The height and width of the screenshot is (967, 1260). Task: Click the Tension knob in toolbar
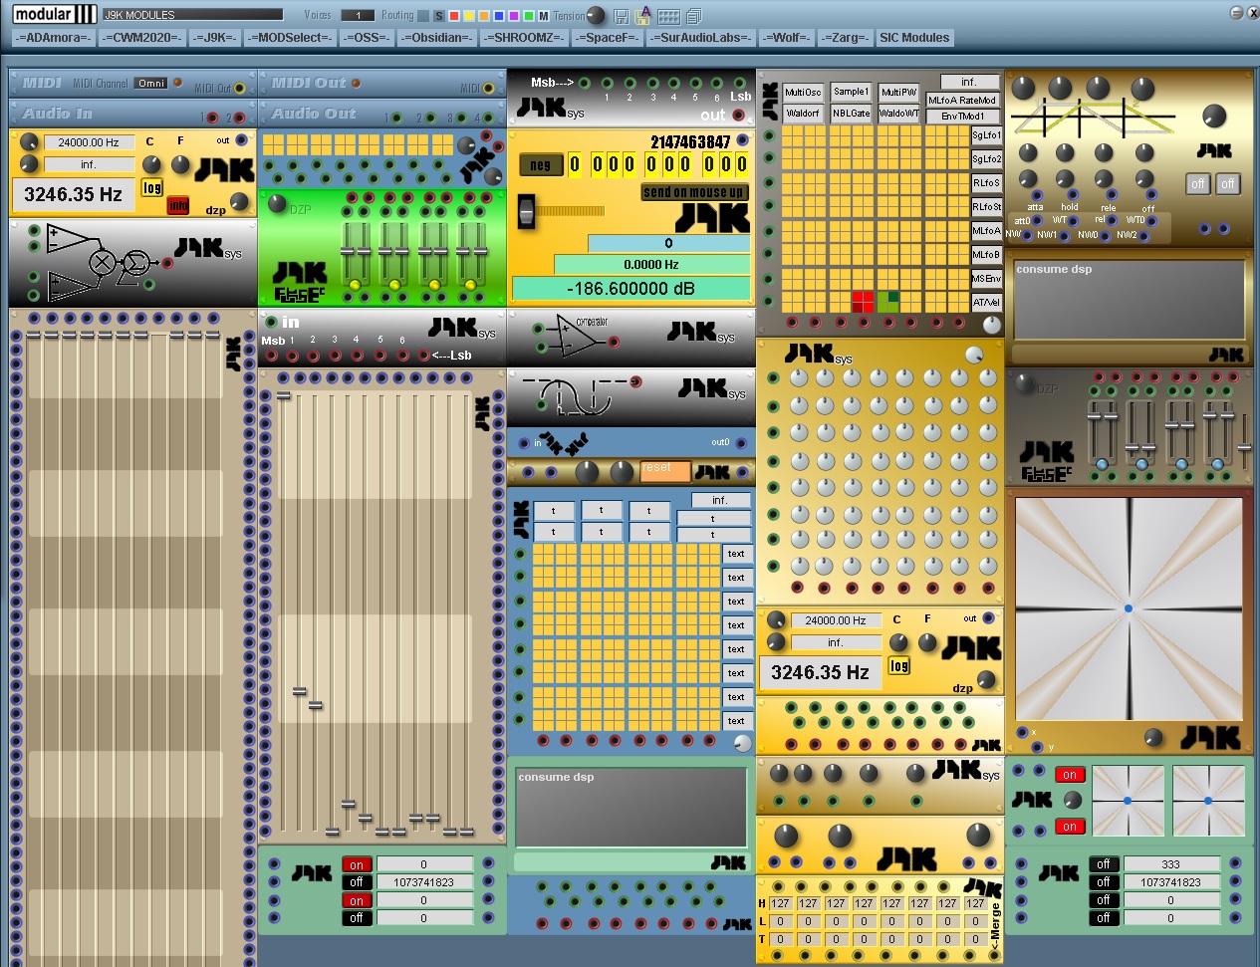596,15
